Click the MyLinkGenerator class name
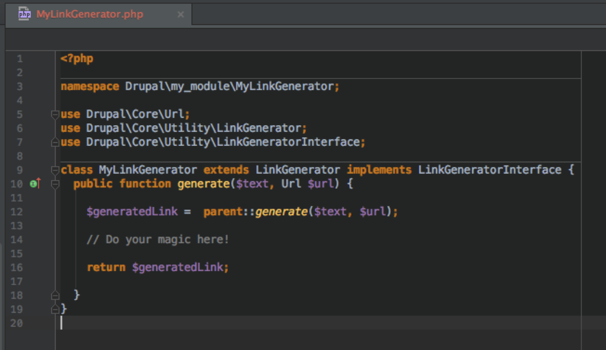Image resolution: width=606 pixels, height=350 pixels. pyautogui.click(x=148, y=170)
